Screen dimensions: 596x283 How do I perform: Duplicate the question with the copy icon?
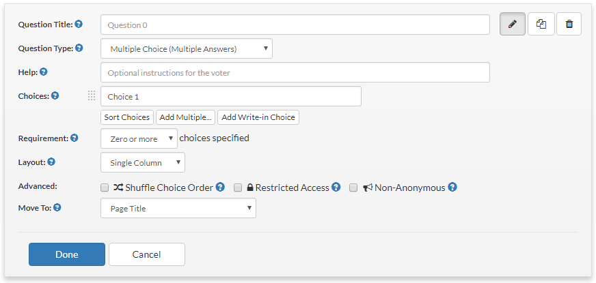click(x=541, y=24)
